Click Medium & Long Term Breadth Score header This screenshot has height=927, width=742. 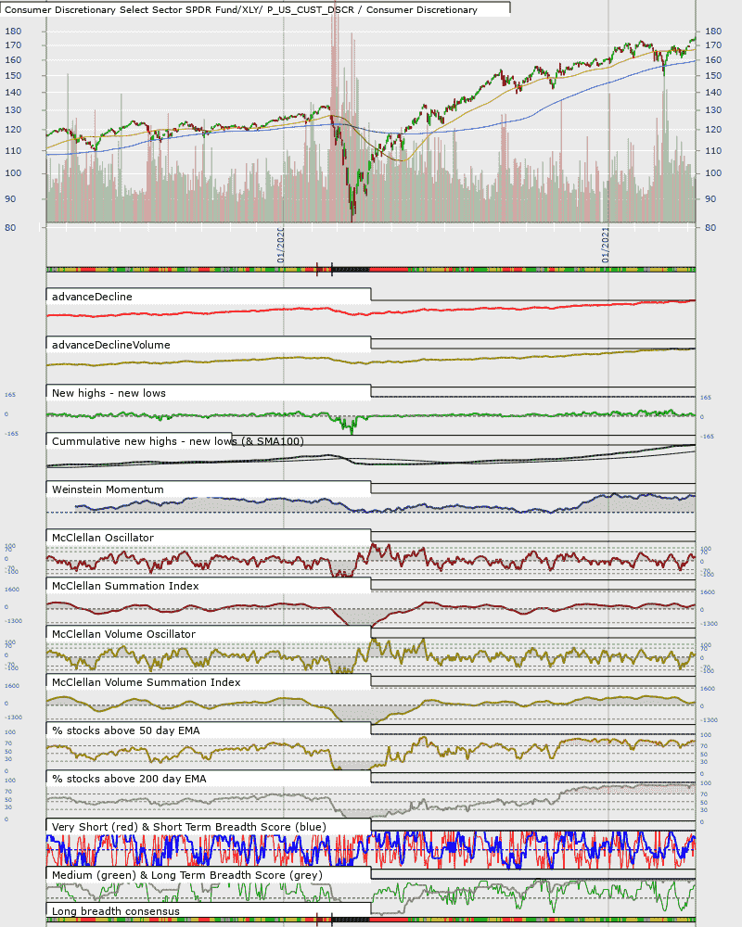187,875
